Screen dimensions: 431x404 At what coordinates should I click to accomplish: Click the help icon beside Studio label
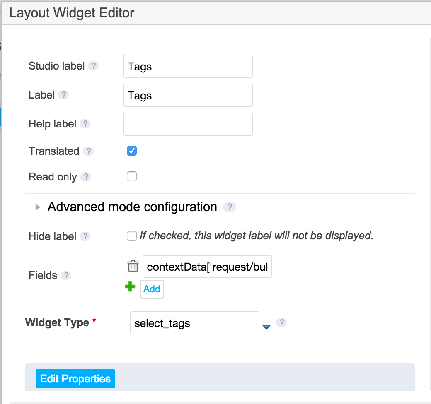93,66
